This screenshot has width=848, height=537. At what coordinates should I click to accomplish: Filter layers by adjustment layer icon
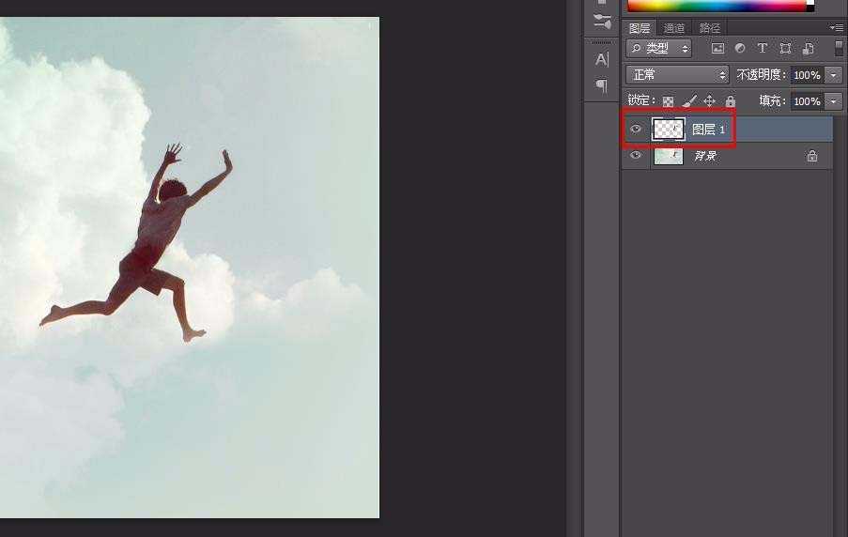(740, 49)
